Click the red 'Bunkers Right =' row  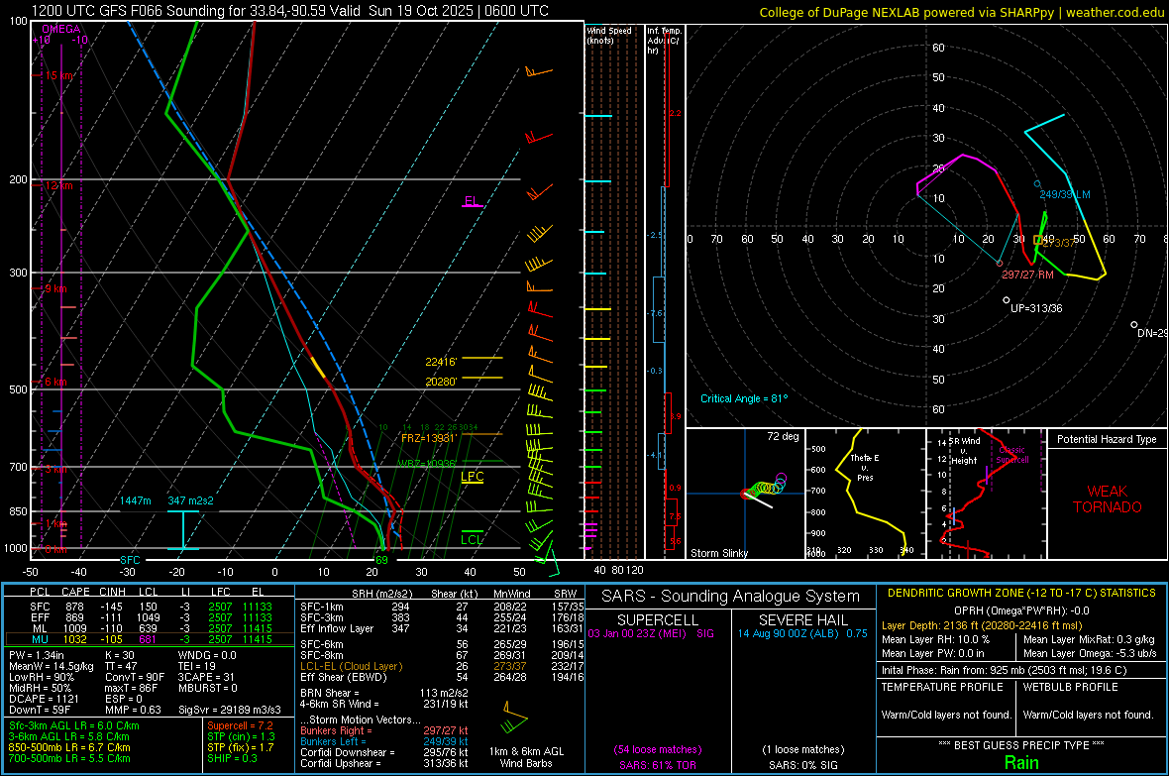pyautogui.click(x=384, y=730)
